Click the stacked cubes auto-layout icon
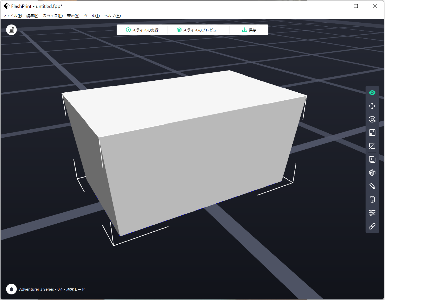 click(x=372, y=173)
